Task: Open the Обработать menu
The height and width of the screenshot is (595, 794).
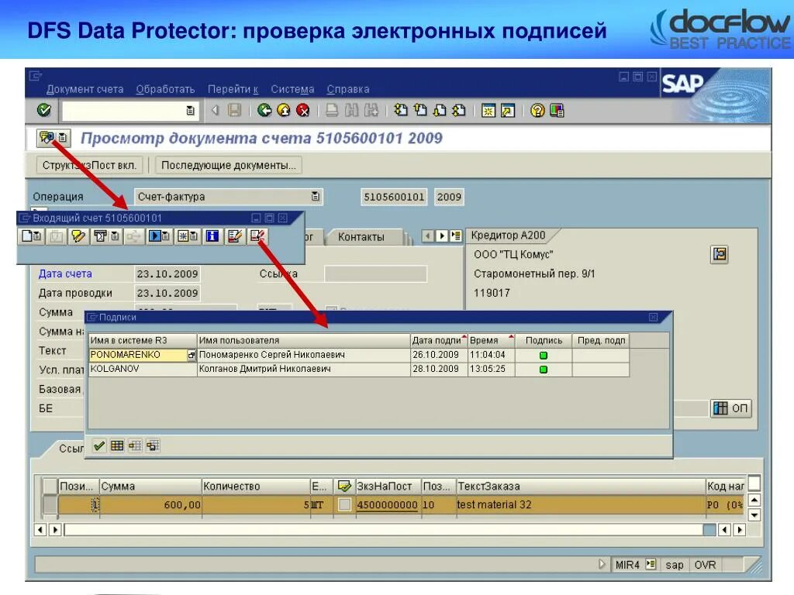Action: tap(165, 89)
